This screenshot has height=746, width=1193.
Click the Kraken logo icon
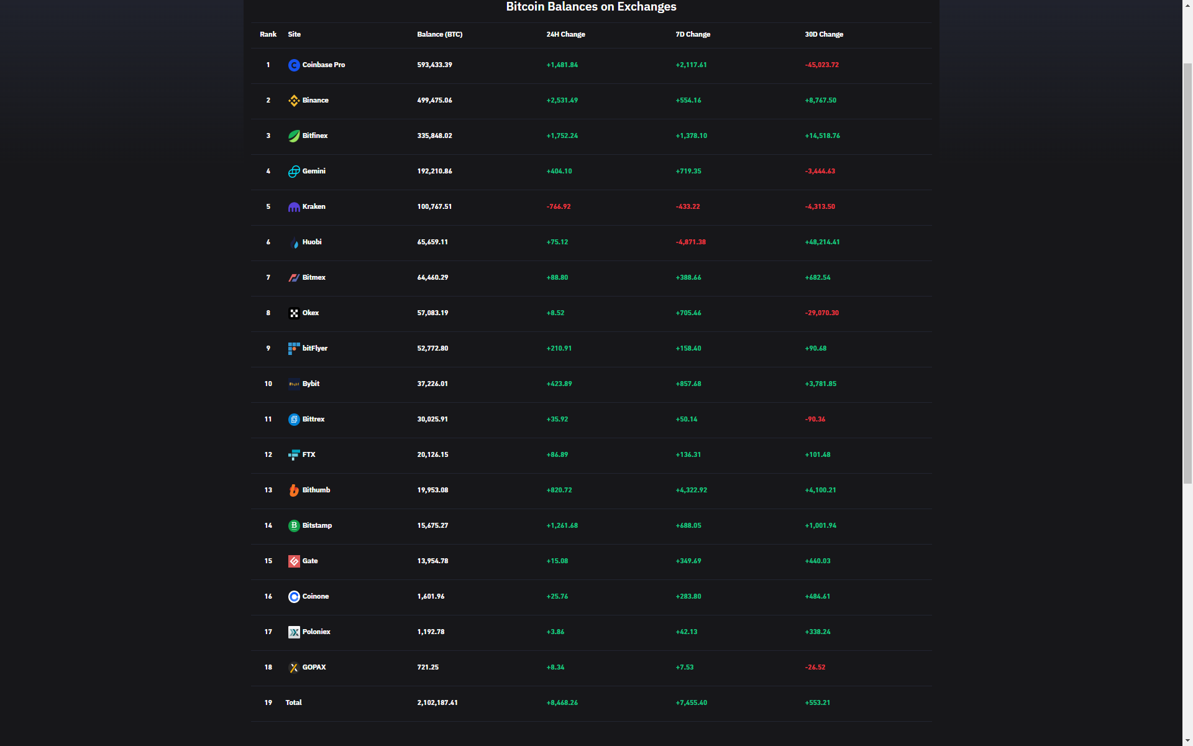(294, 207)
